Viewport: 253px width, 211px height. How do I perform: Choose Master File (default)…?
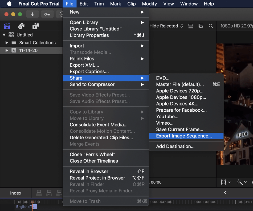click(x=186, y=84)
